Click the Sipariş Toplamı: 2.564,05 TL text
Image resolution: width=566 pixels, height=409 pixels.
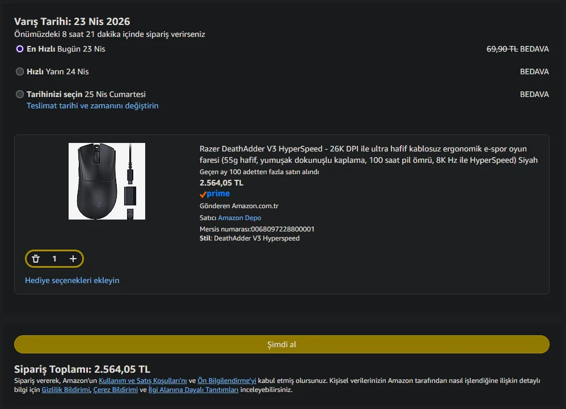(82, 369)
